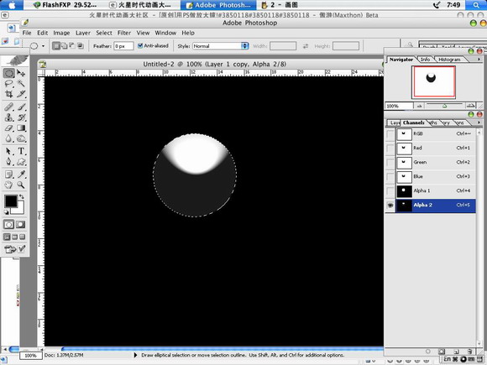The width and height of the screenshot is (487, 365).
Task: Select the Path Selection tool
Action: coord(8,151)
